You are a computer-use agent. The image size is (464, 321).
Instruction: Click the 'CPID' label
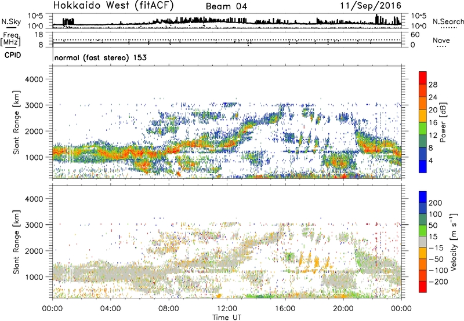(13, 55)
